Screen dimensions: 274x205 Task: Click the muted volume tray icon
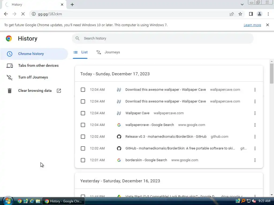[x=254, y=201]
